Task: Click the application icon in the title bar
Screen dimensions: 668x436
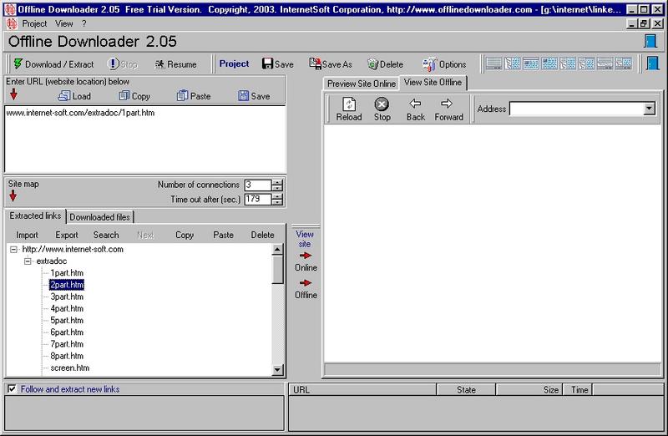Action: [9, 9]
